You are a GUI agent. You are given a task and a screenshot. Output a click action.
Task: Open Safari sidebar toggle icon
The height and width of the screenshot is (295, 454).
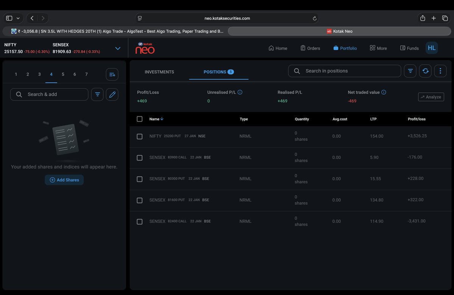click(9, 18)
